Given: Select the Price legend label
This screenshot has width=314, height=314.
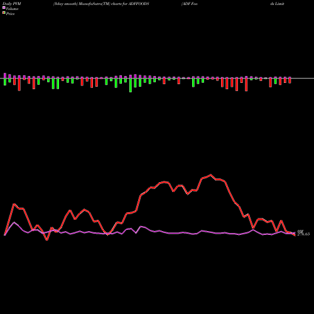Looking at the screenshot, I should pos(10,14).
